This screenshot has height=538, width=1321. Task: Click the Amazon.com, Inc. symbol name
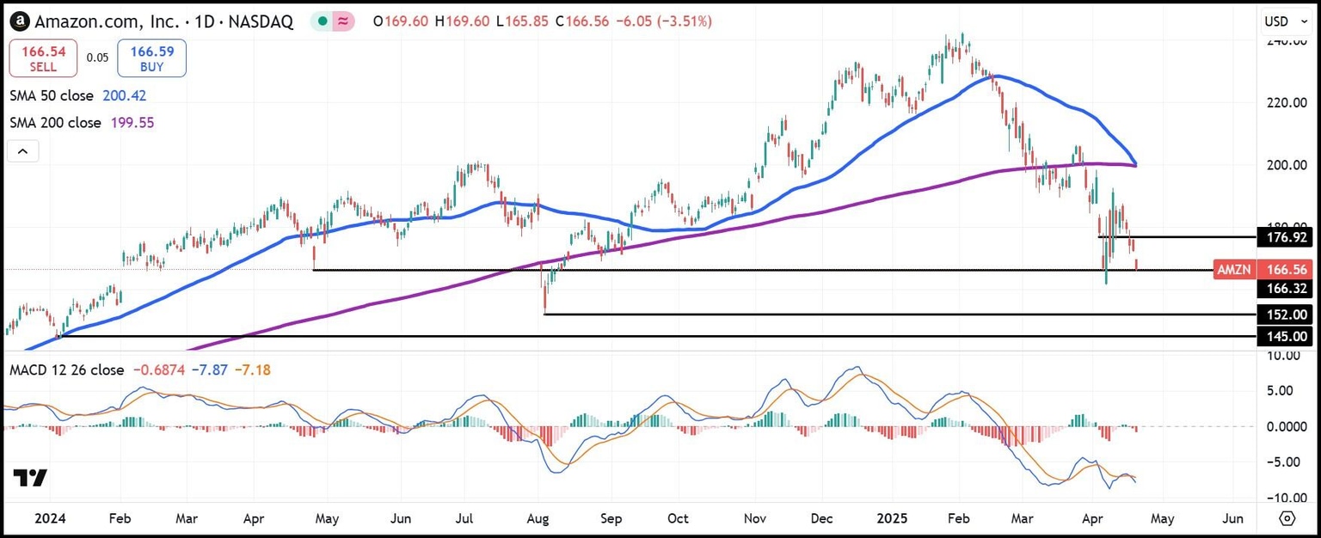pos(107,21)
